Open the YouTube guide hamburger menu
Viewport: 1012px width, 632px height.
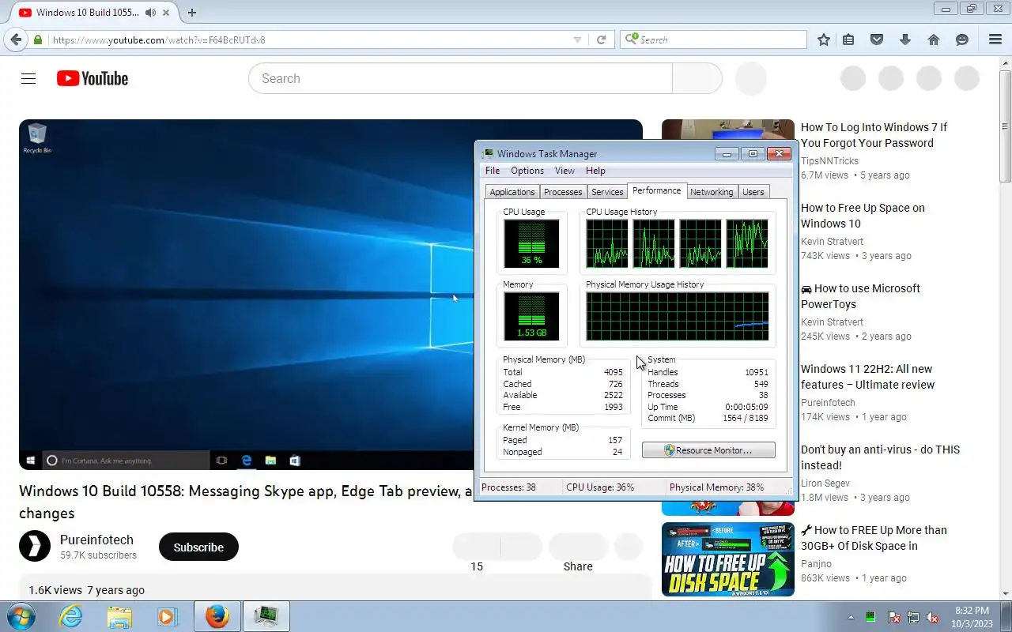(28, 78)
